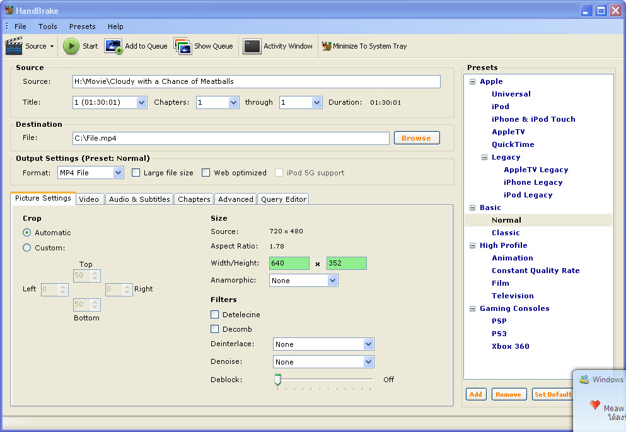Open the File menu
The height and width of the screenshot is (432, 626).
(20, 26)
